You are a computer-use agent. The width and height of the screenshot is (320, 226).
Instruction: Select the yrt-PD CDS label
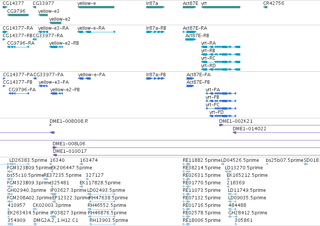[216, 113]
